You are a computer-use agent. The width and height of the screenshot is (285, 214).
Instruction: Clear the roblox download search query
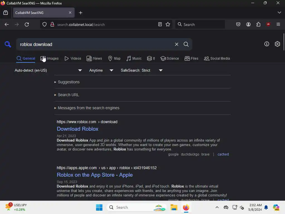176,44
